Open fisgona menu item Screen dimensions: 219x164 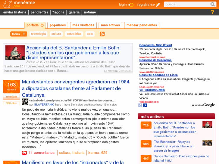58,12
